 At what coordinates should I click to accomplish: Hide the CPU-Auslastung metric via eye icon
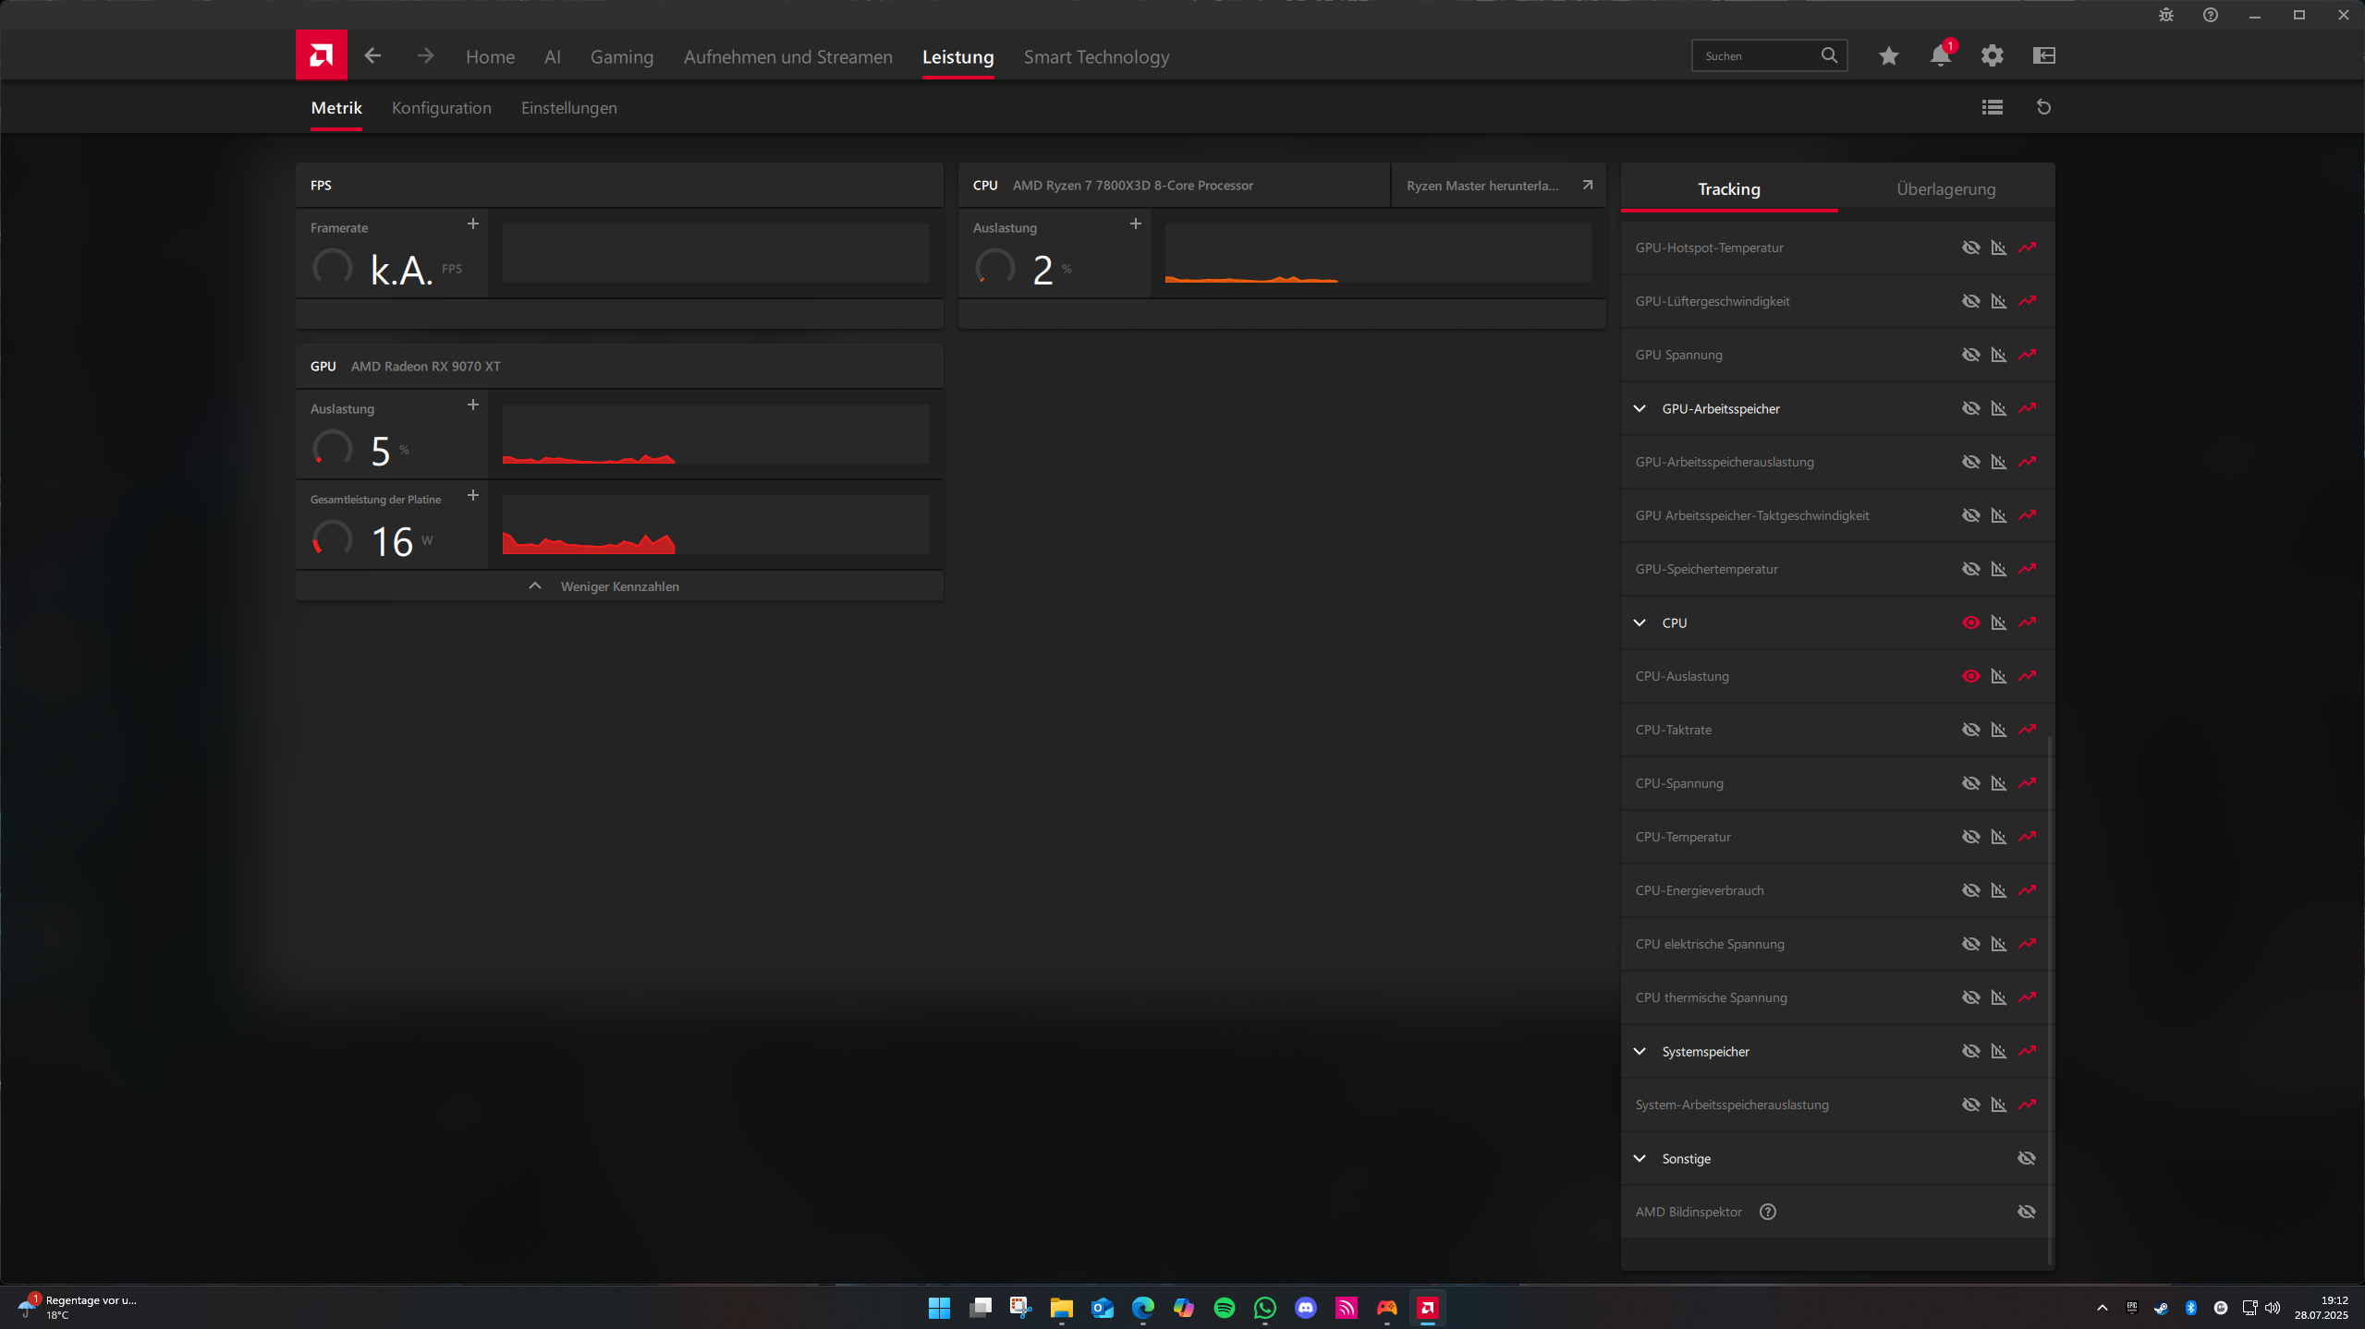[1970, 676]
